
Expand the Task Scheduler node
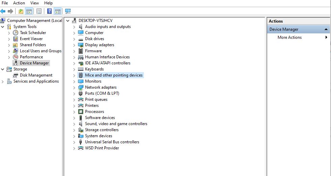[9, 33]
